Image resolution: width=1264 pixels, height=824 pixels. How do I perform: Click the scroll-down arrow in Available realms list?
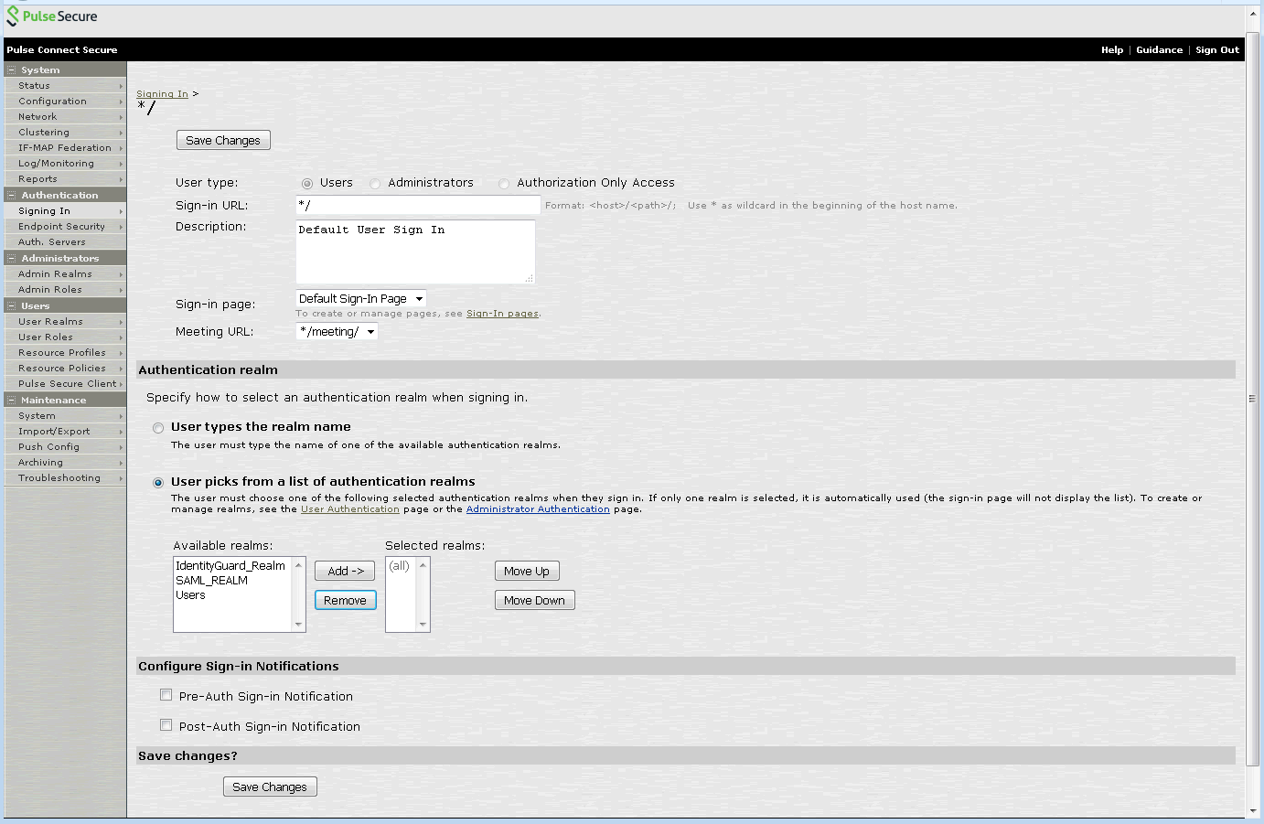(298, 625)
